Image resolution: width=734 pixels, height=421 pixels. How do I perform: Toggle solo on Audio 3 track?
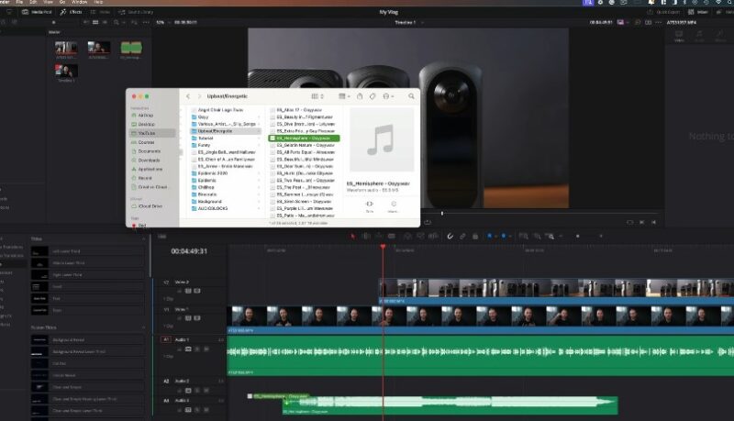197,410
